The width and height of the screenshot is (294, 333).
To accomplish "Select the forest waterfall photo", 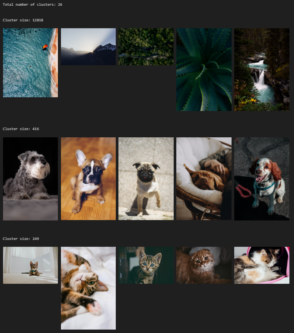I will pos(262,69).
